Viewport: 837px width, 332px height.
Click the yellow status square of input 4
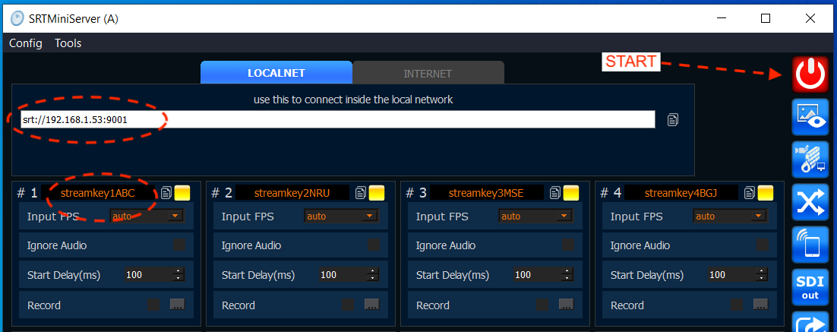[766, 193]
